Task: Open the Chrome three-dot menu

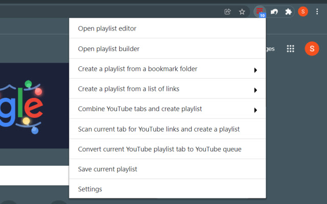Action: [317, 11]
